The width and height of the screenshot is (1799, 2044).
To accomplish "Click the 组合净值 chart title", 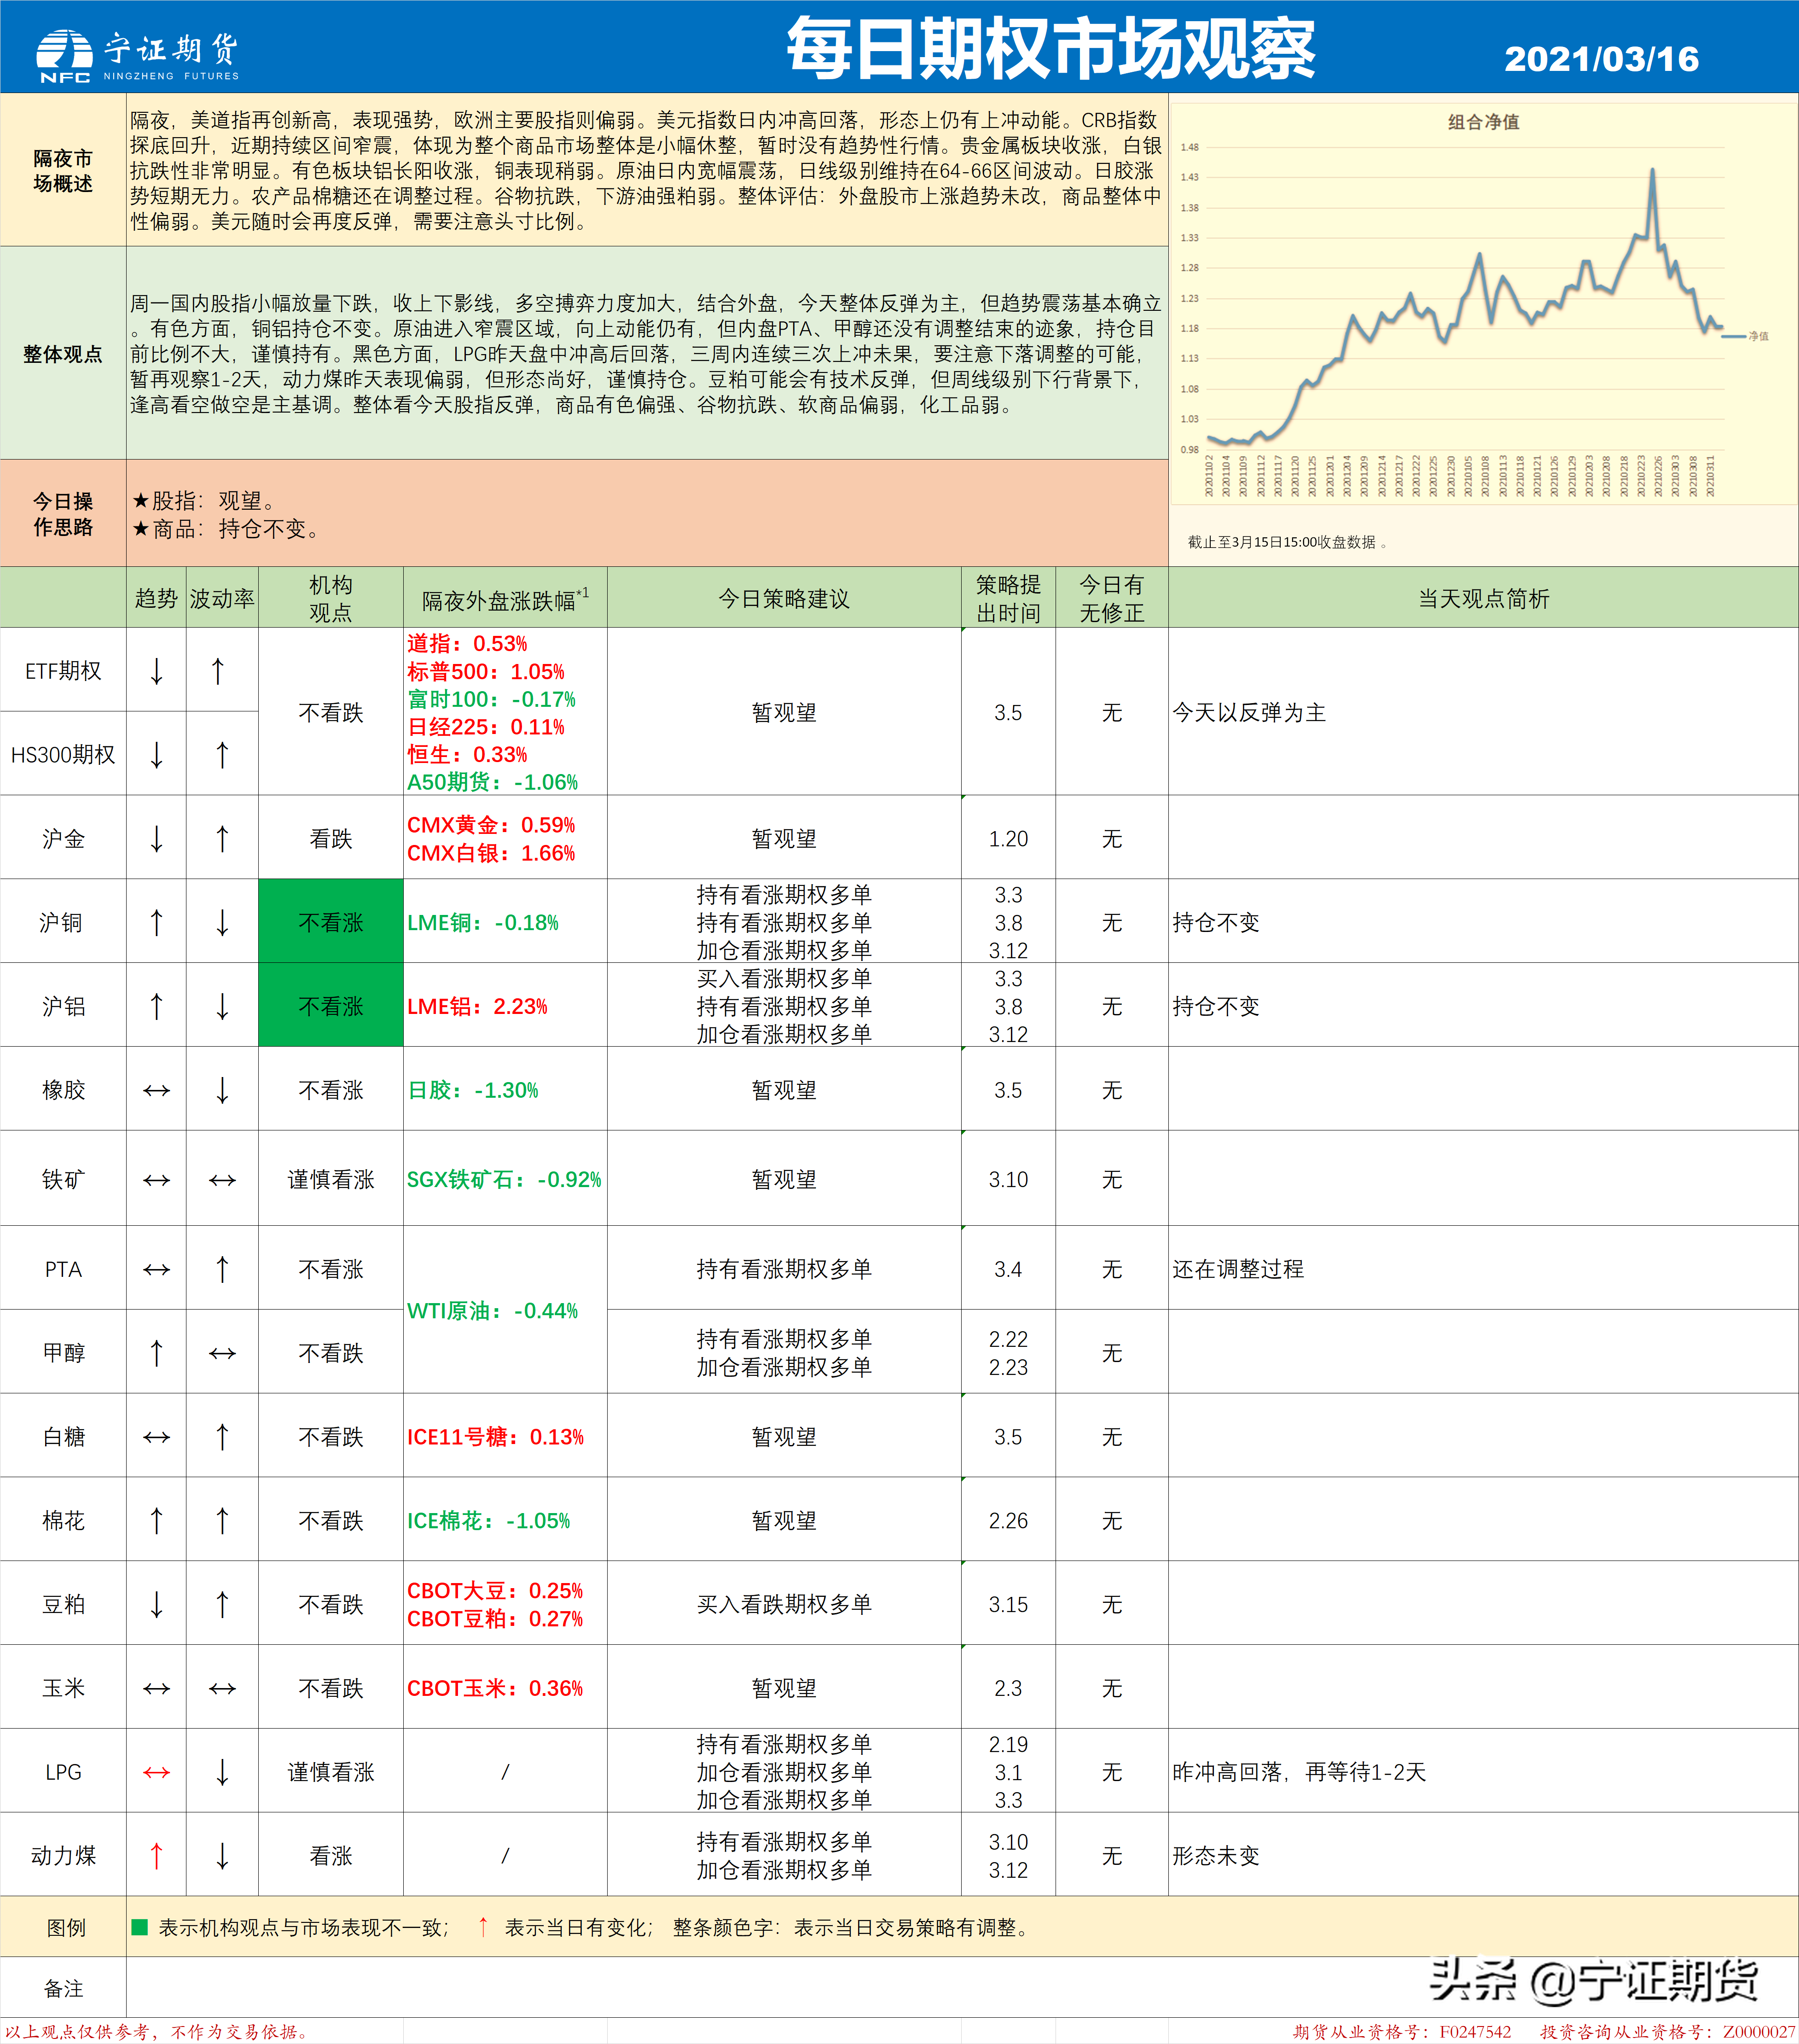I will pyautogui.click(x=1483, y=122).
